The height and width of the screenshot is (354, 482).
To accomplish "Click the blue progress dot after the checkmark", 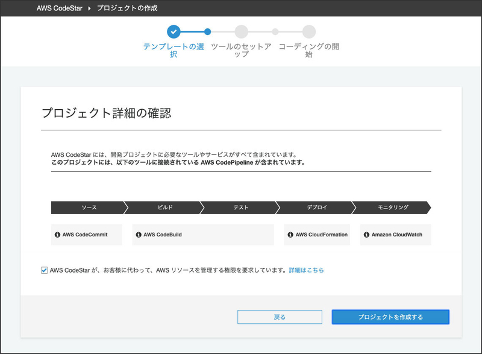I will point(207,32).
